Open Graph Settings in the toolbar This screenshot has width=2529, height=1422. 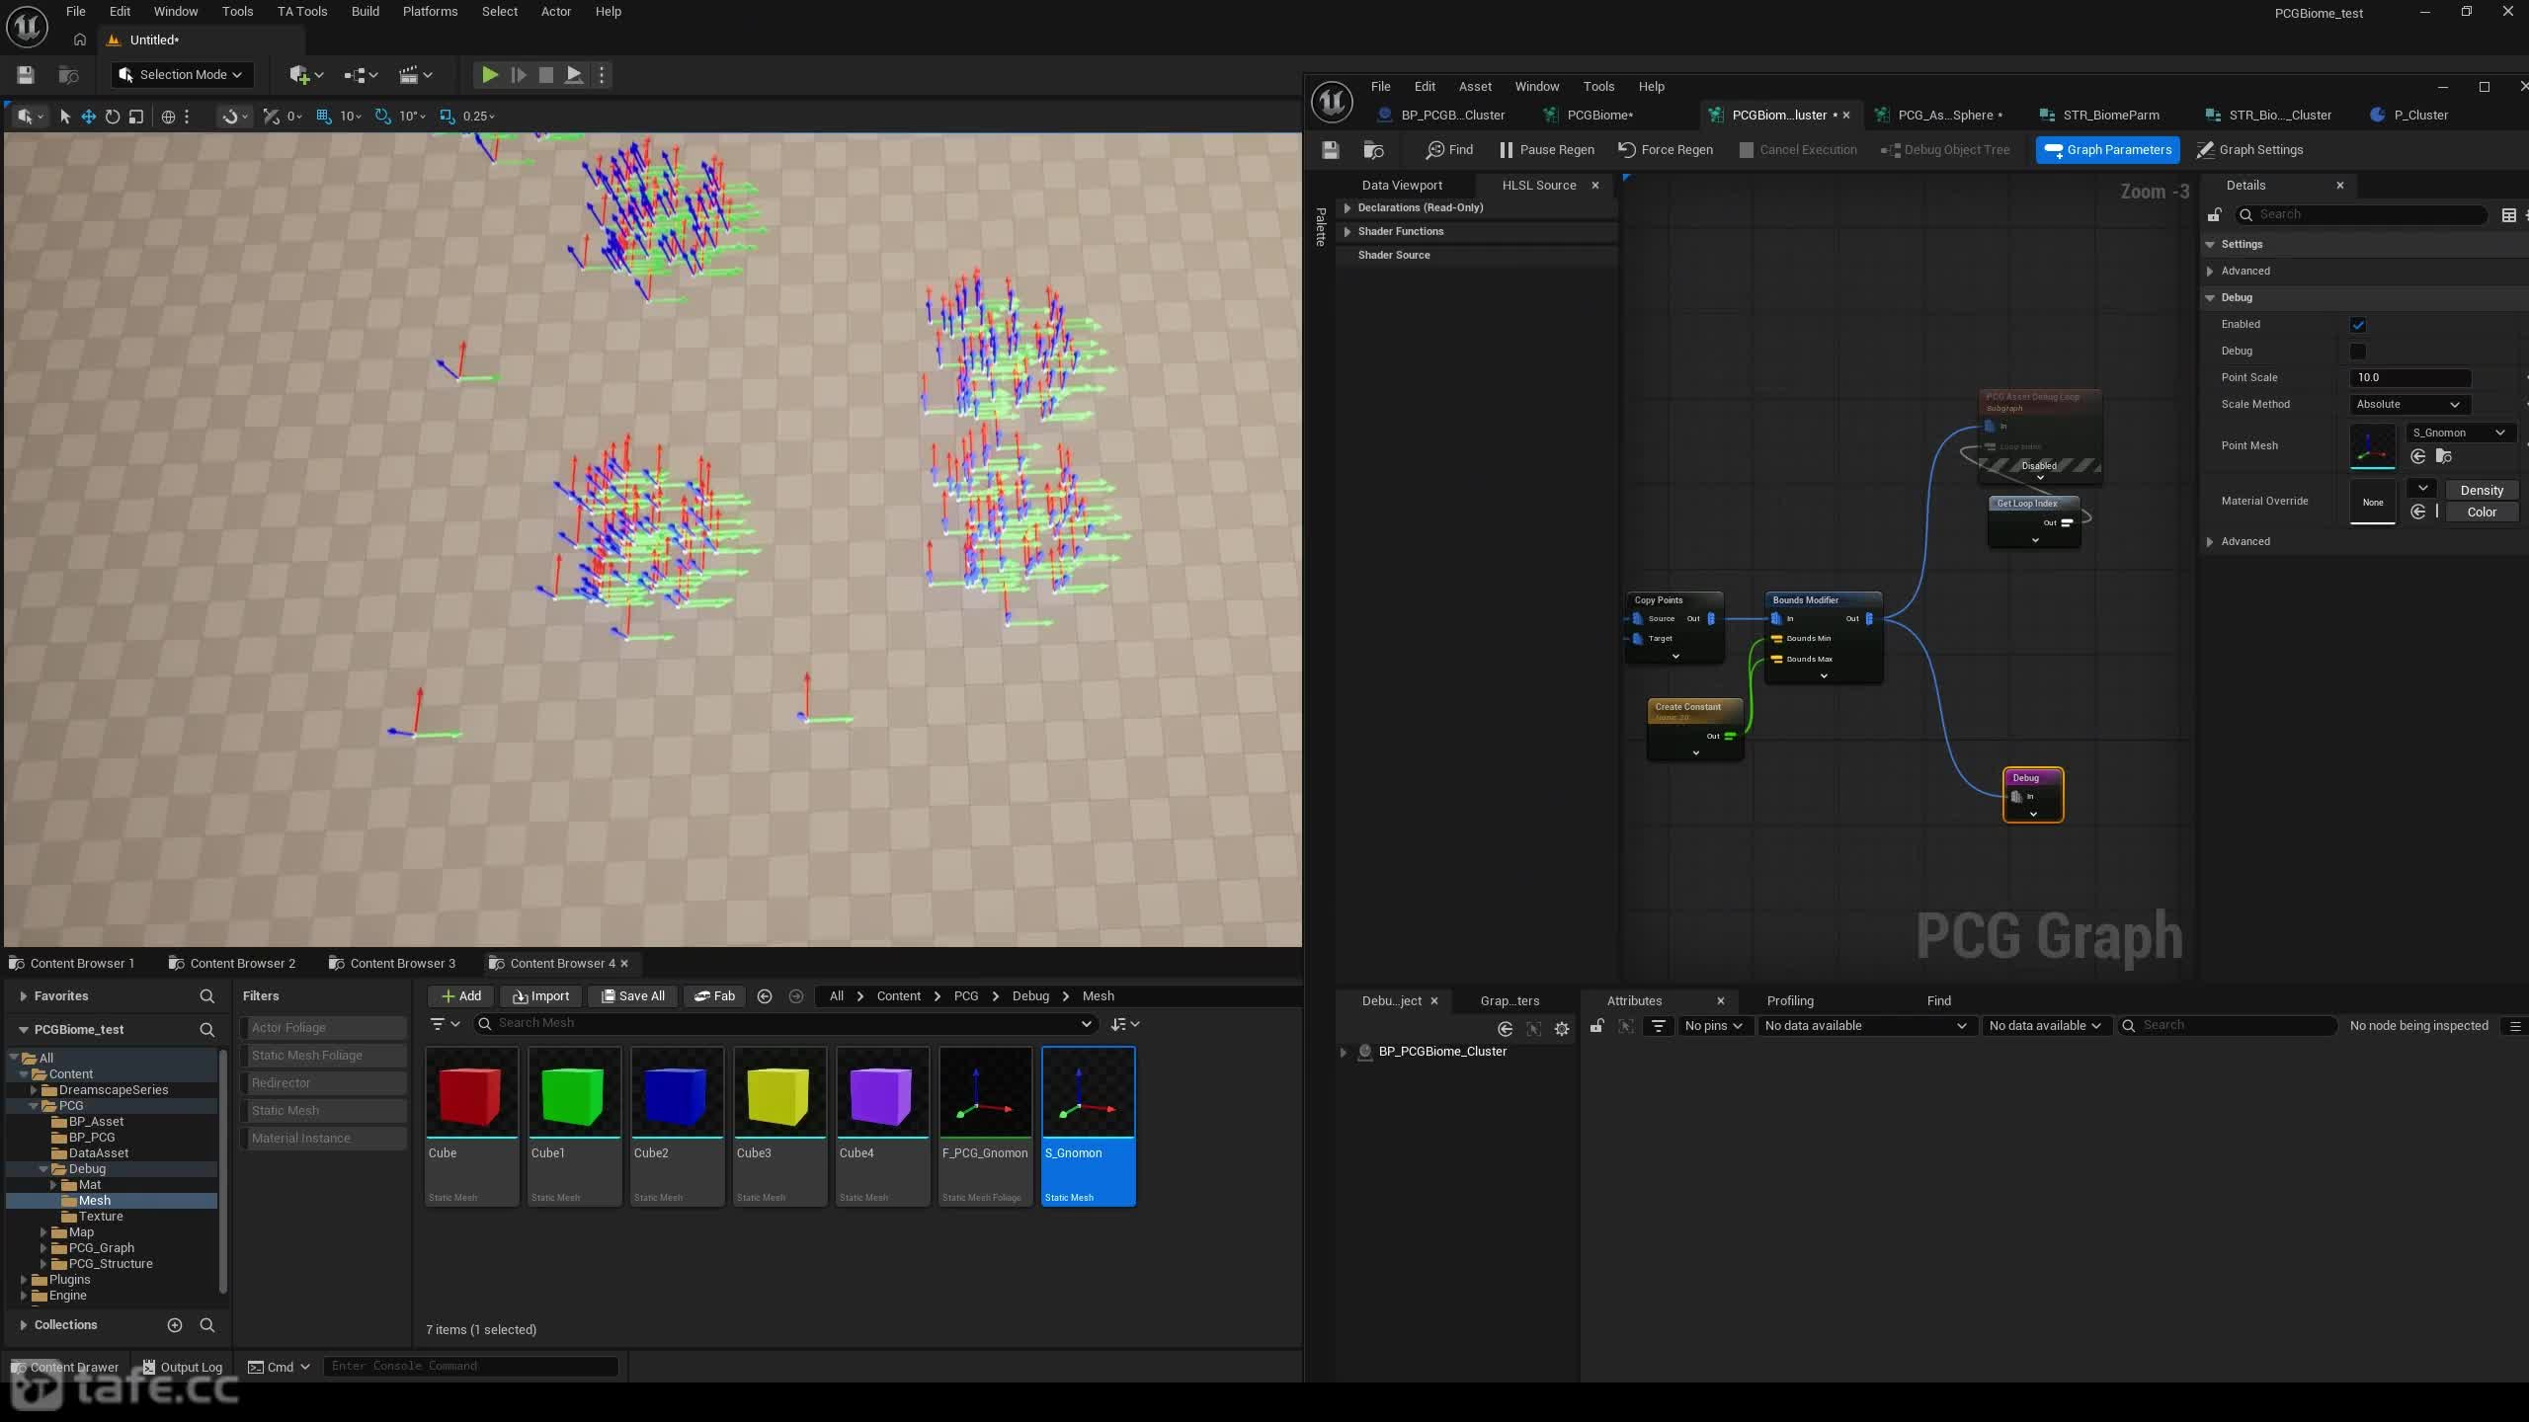pyautogui.click(x=2249, y=150)
